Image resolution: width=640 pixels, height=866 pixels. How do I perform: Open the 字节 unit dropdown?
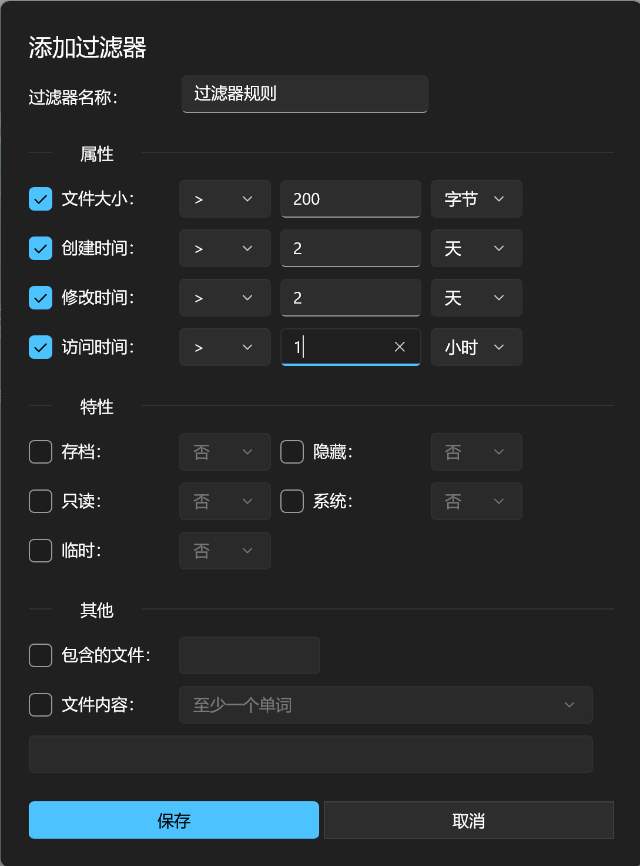[477, 199]
